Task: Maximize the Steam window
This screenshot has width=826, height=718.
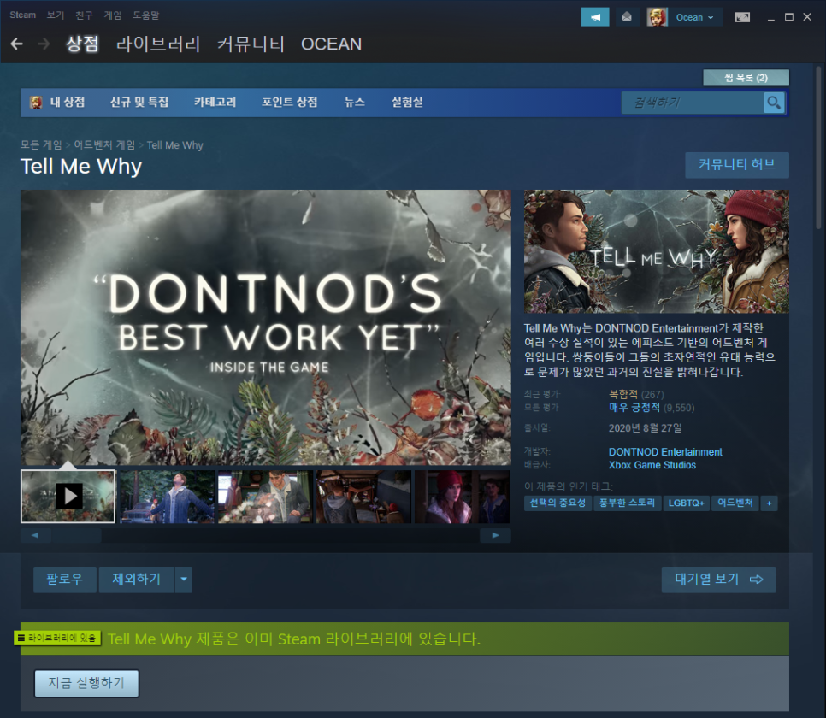Action: pyautogui.click(x=789, y=17)
